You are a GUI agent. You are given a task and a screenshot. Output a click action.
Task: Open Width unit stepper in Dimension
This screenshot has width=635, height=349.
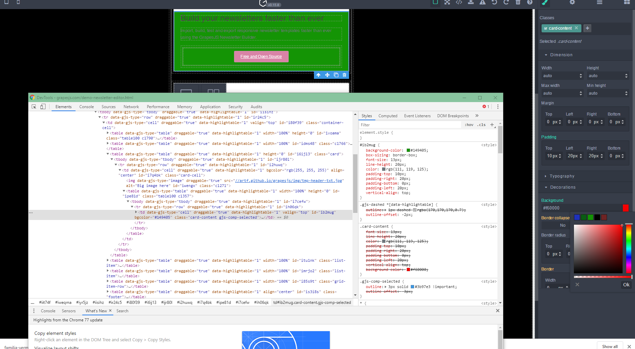(581, 76)
